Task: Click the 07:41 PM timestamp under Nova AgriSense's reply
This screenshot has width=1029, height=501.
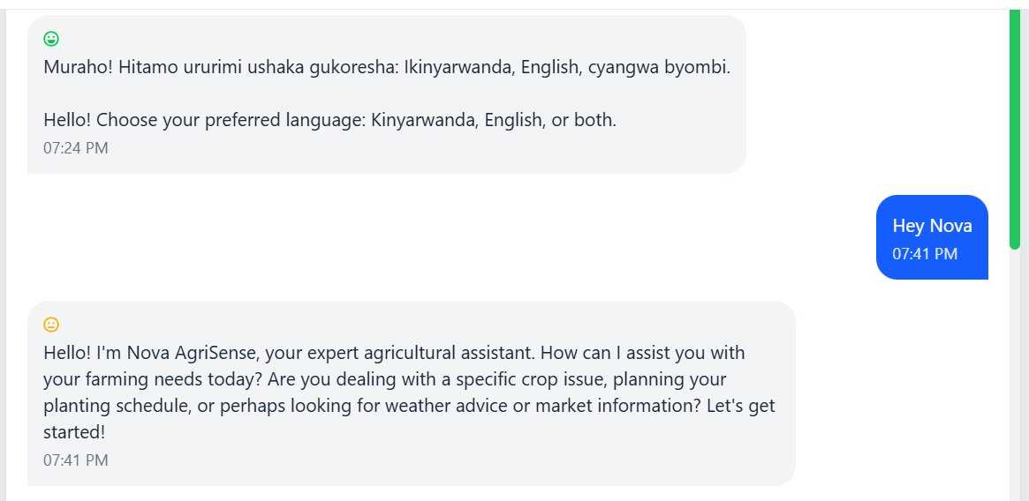Action: click(76, 460)
